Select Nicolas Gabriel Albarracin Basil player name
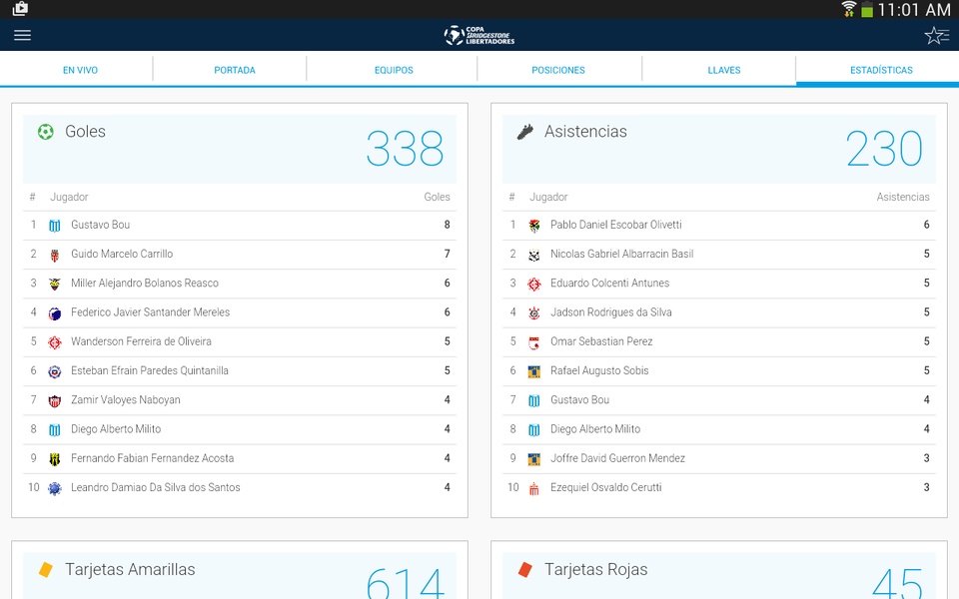 tap(622, 254)
